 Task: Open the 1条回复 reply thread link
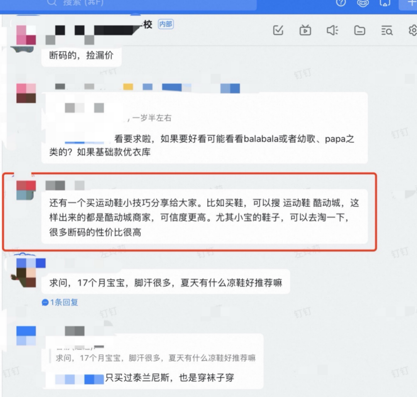[x=60, y=302]
